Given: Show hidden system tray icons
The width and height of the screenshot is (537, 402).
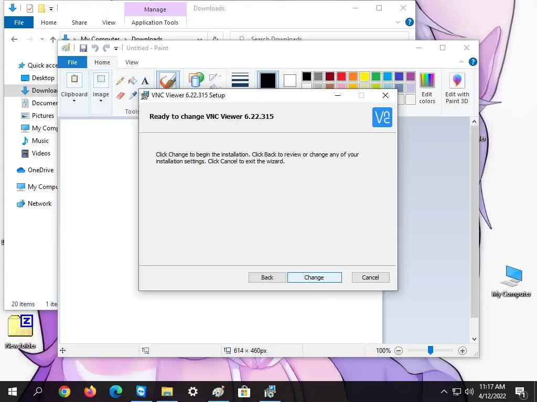Looking at the screenshot, I should pyautogui.click(x=444, y=392).
